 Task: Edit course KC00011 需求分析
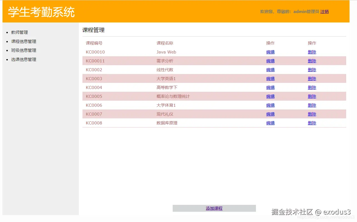click(x=270, y=61)
